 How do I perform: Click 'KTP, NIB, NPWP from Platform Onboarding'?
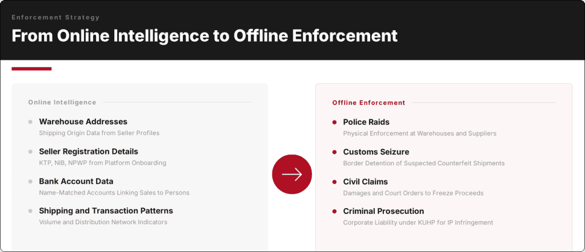[103, 162]
